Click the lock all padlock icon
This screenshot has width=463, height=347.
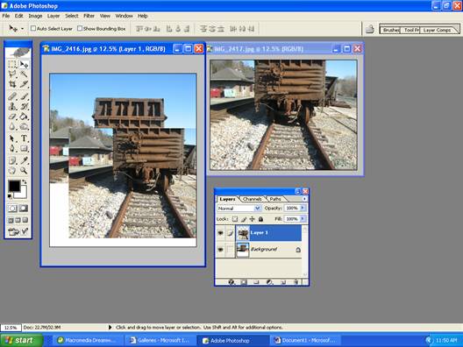(260, 219)
